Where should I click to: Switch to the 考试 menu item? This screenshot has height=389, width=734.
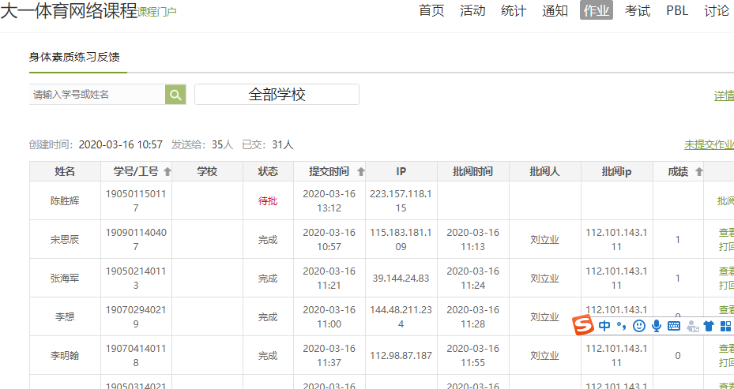click(637, 10)
